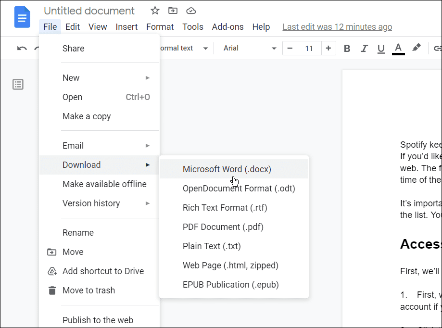The image size is (442, 328).
Task: Expand the New submenu
Action: [x=100, y=78]
